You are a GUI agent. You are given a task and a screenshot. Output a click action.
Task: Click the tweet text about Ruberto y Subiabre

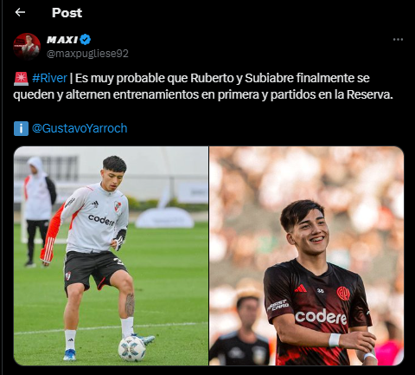[203, 87]
